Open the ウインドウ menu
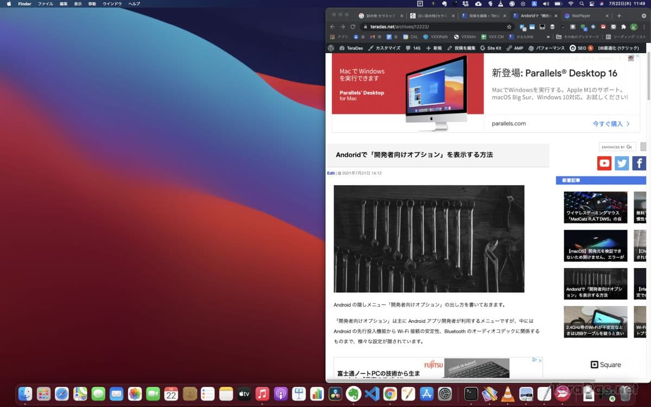 (x=112, y=3)
